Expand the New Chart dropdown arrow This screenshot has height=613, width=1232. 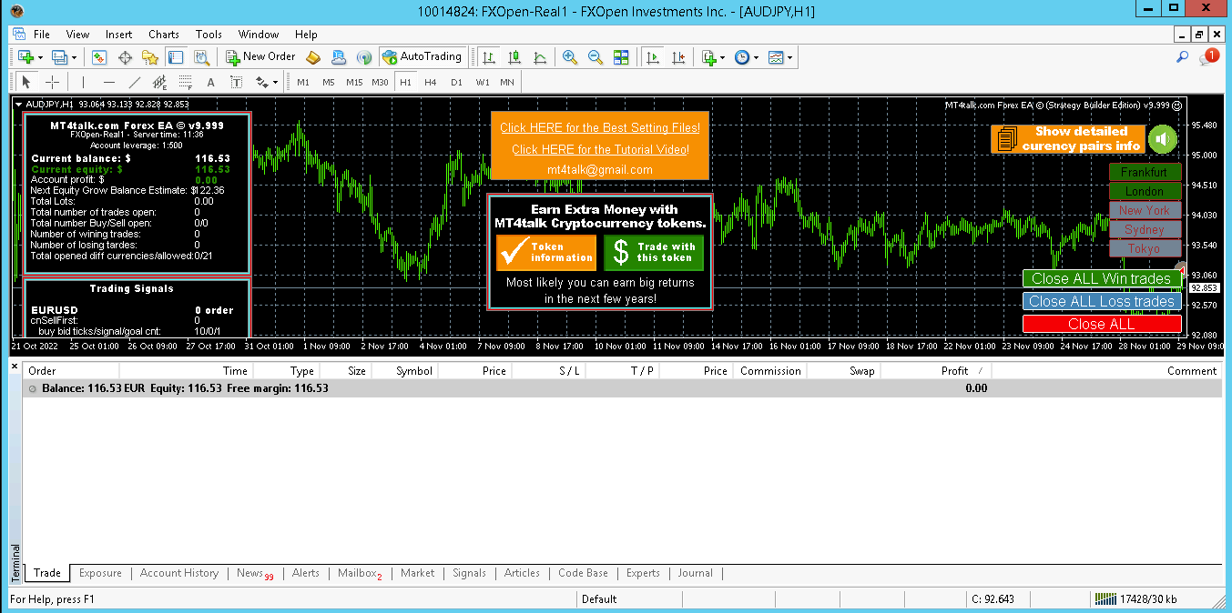tap(40, 56)
